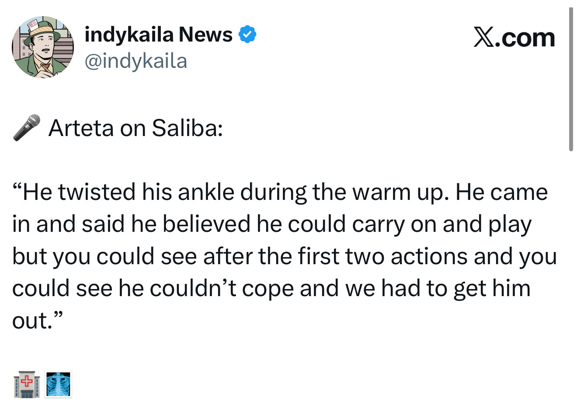
Task: Click the microphone emoji
Action: pos(27,128)
